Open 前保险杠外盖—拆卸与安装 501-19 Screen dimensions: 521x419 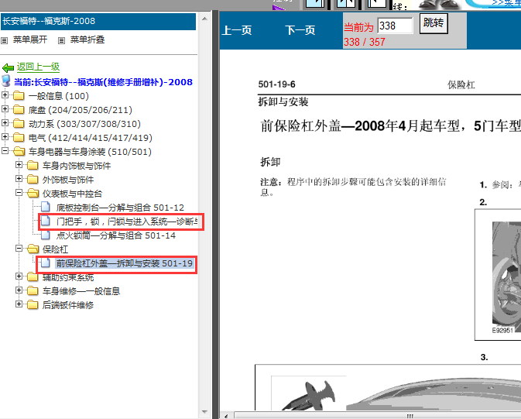click(x=125, y=263)
